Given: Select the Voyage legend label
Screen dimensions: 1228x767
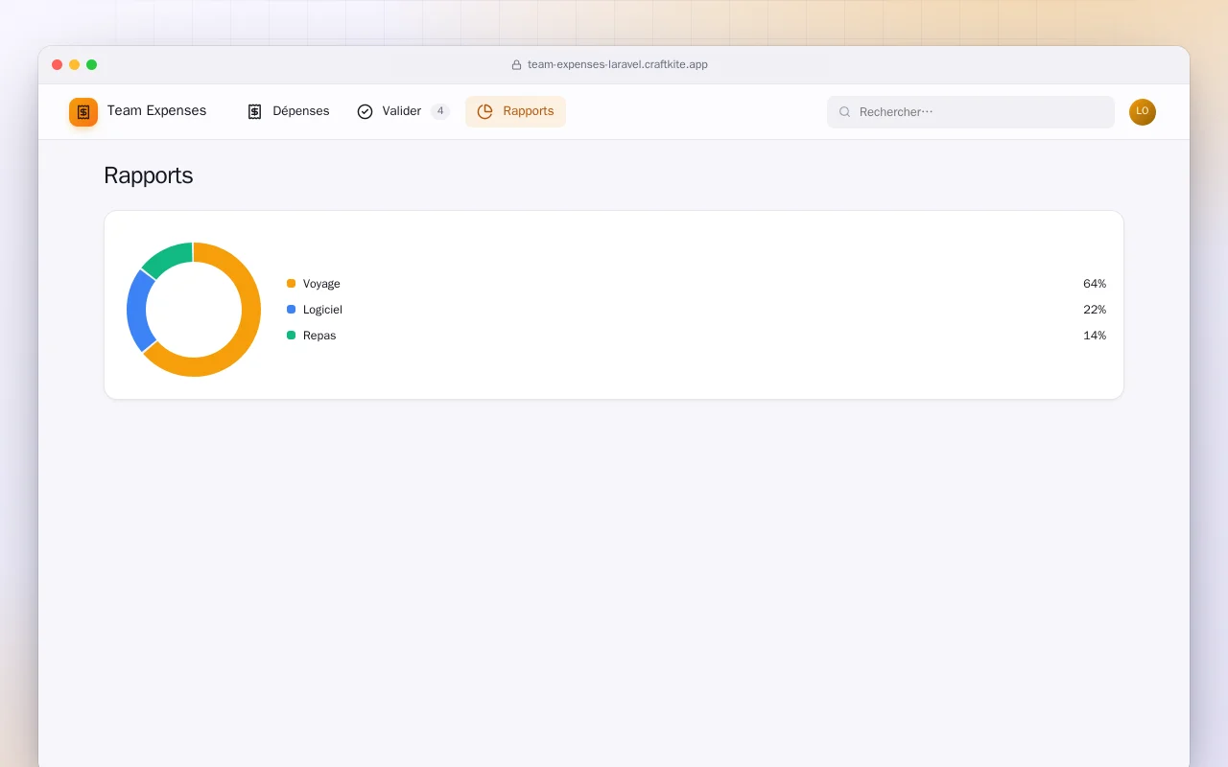Looking at the screenshot, I should point(321,284).
